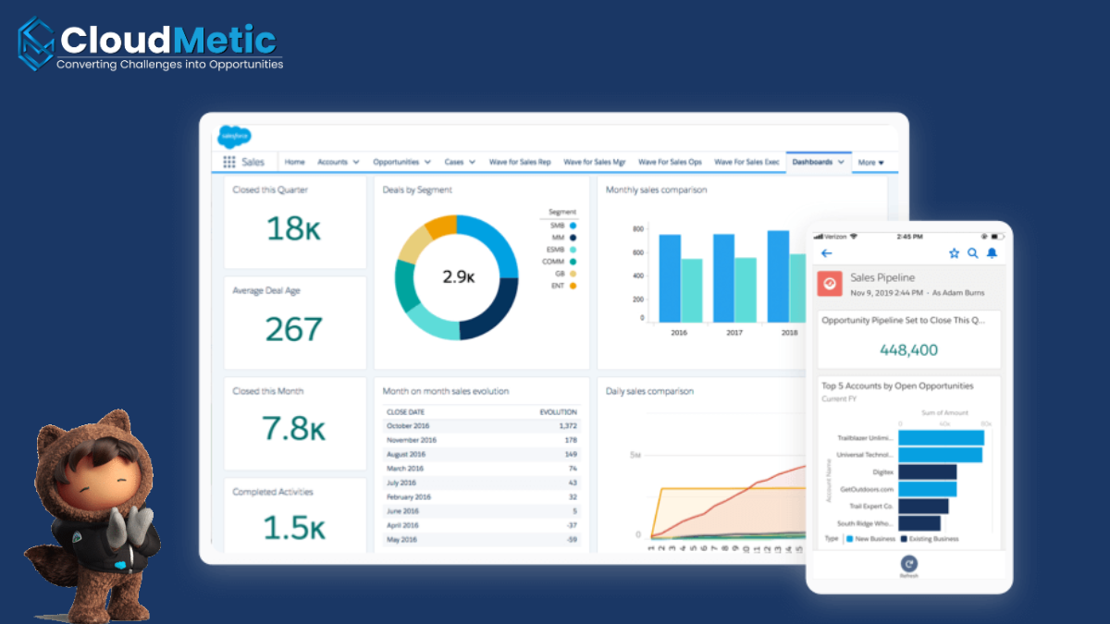Open the Cases tab
This screenshot has height=624, width=1110.
pyautogui.click(x=453, y=162)
